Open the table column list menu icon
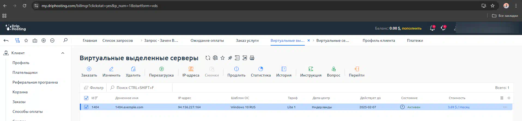The height and width of the screenshot is (121, 522). point(502,98)
